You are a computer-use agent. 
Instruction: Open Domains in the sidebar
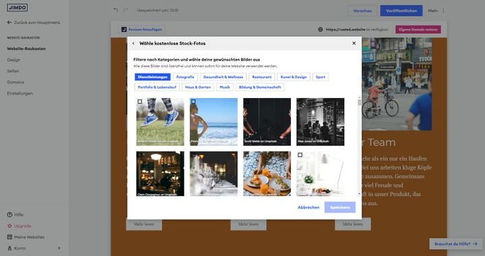15,83
